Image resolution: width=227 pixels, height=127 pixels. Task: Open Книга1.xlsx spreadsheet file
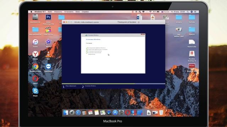point(192,42)
